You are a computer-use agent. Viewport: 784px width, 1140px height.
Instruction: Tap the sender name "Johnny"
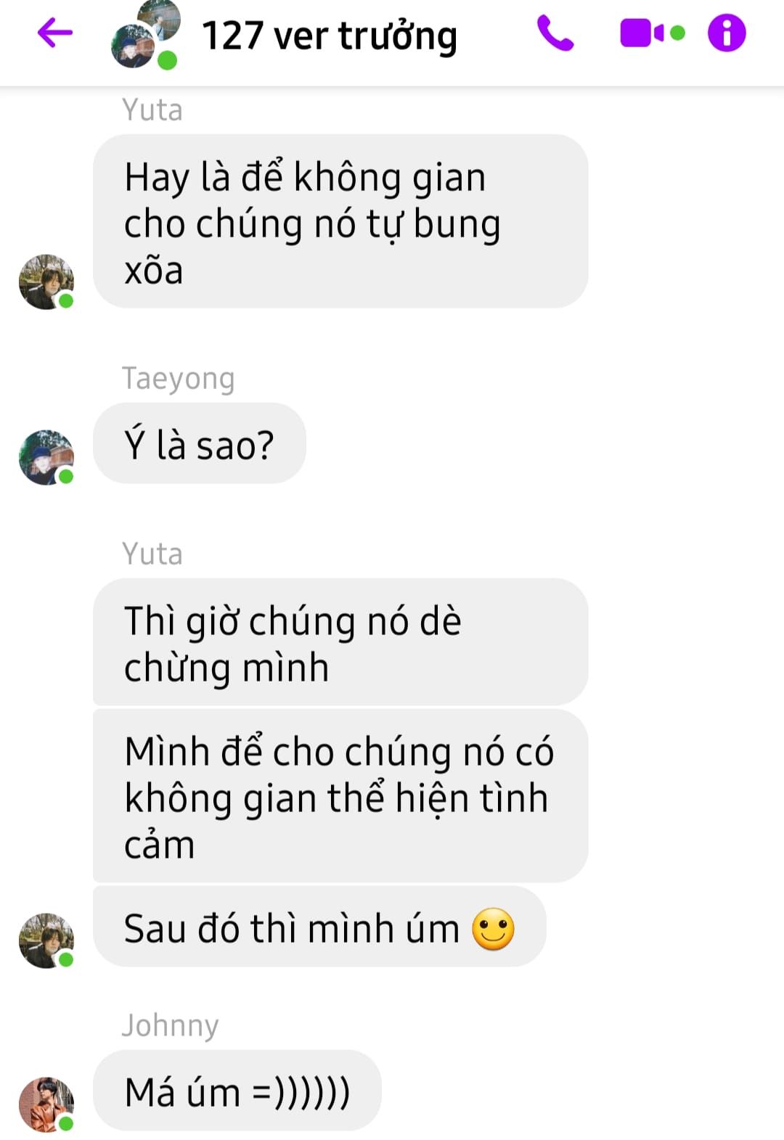point(171,1026)
